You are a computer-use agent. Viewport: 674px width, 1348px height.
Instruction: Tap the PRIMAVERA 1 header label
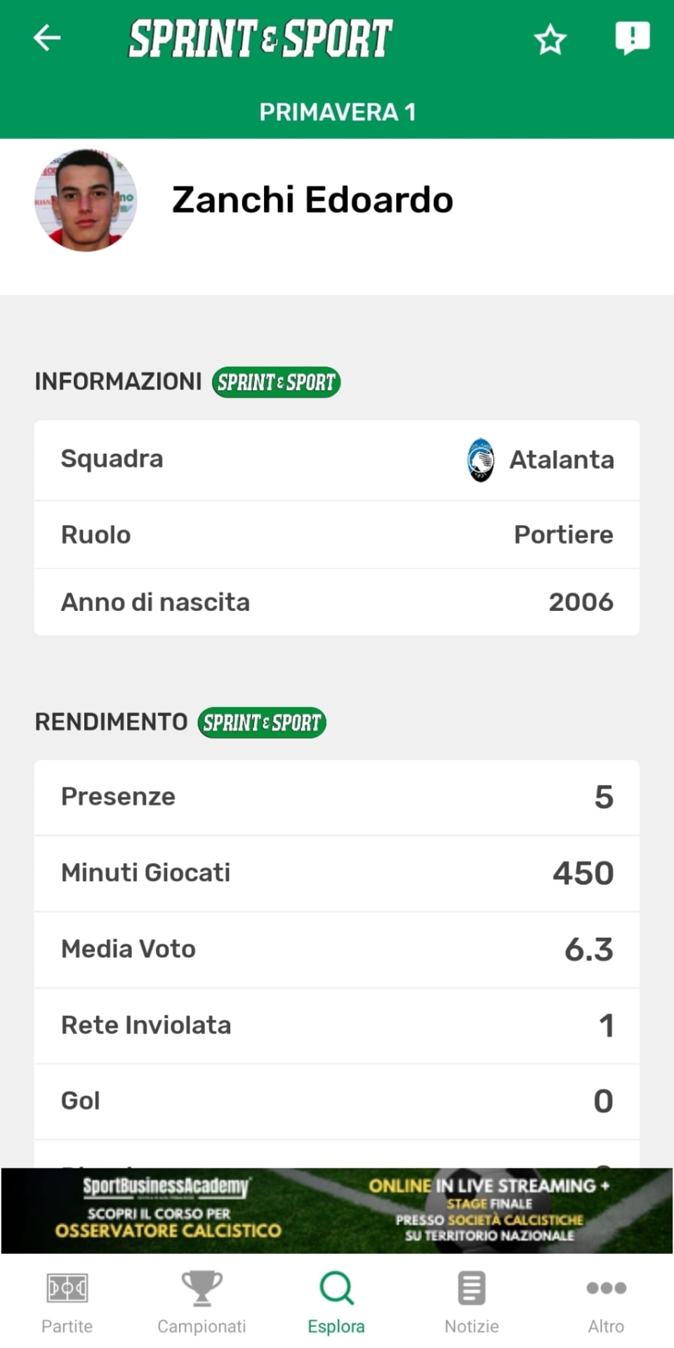337,112
